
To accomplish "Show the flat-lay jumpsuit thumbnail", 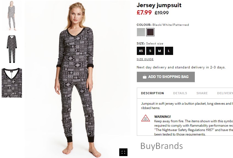I will pos(12,49).
